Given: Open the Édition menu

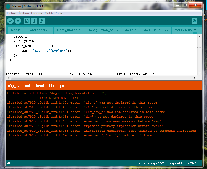Looking at the screenshot, I should [24, 13].
